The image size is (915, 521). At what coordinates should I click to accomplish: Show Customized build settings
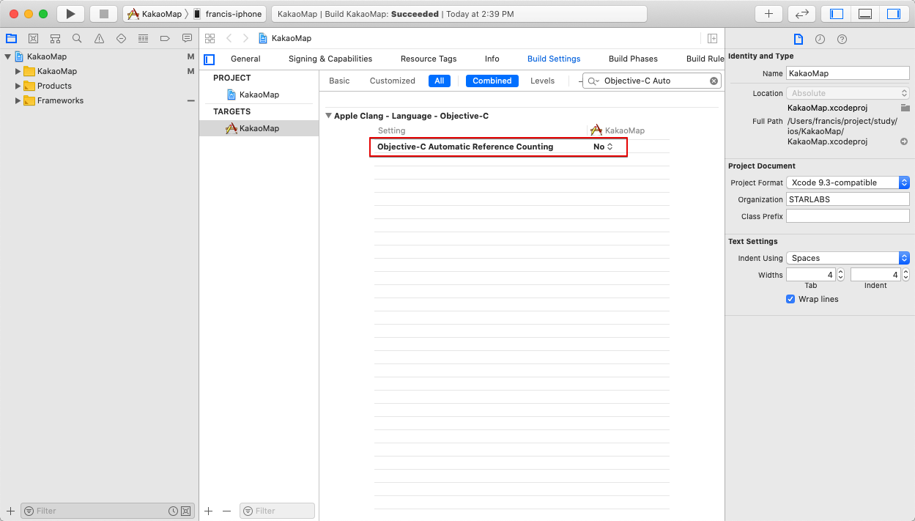[392, 81]
